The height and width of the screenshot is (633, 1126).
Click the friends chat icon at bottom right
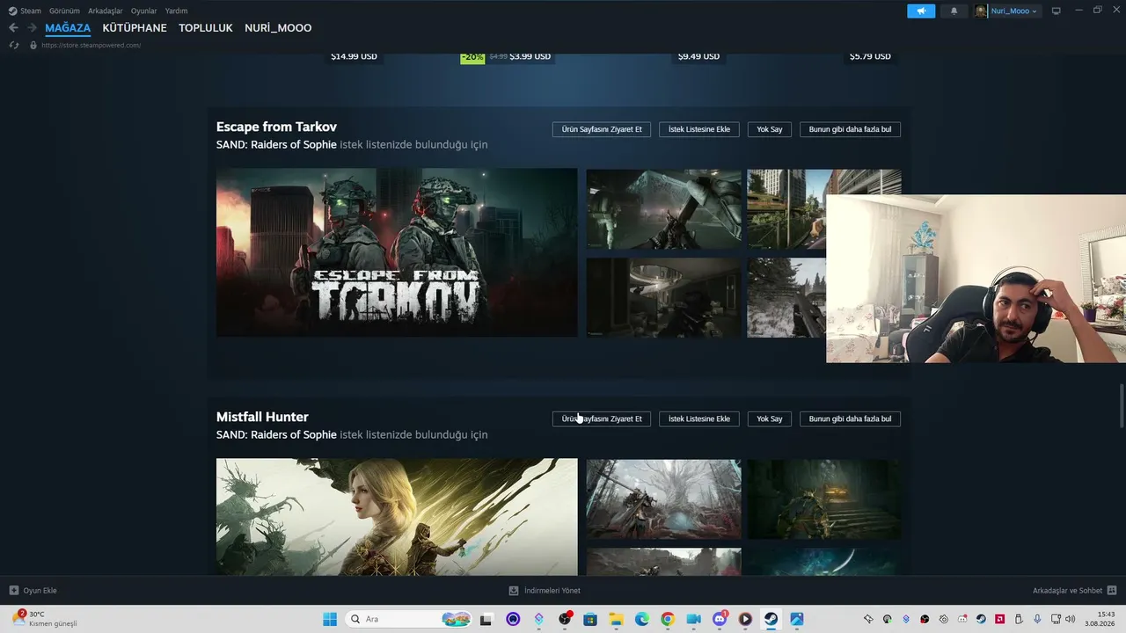pyautogui.click(x=1112, y=590)
